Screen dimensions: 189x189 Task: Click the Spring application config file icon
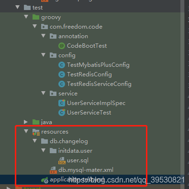44,180
